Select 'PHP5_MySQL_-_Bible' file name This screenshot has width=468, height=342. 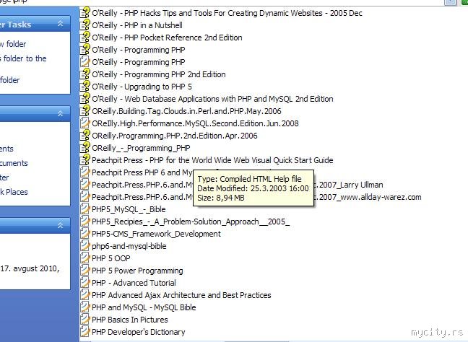click(x=129, y=209)
